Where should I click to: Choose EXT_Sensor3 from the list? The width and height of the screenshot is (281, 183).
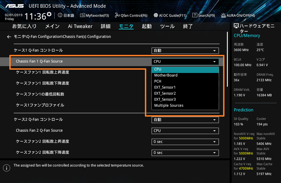coord(185,100)
